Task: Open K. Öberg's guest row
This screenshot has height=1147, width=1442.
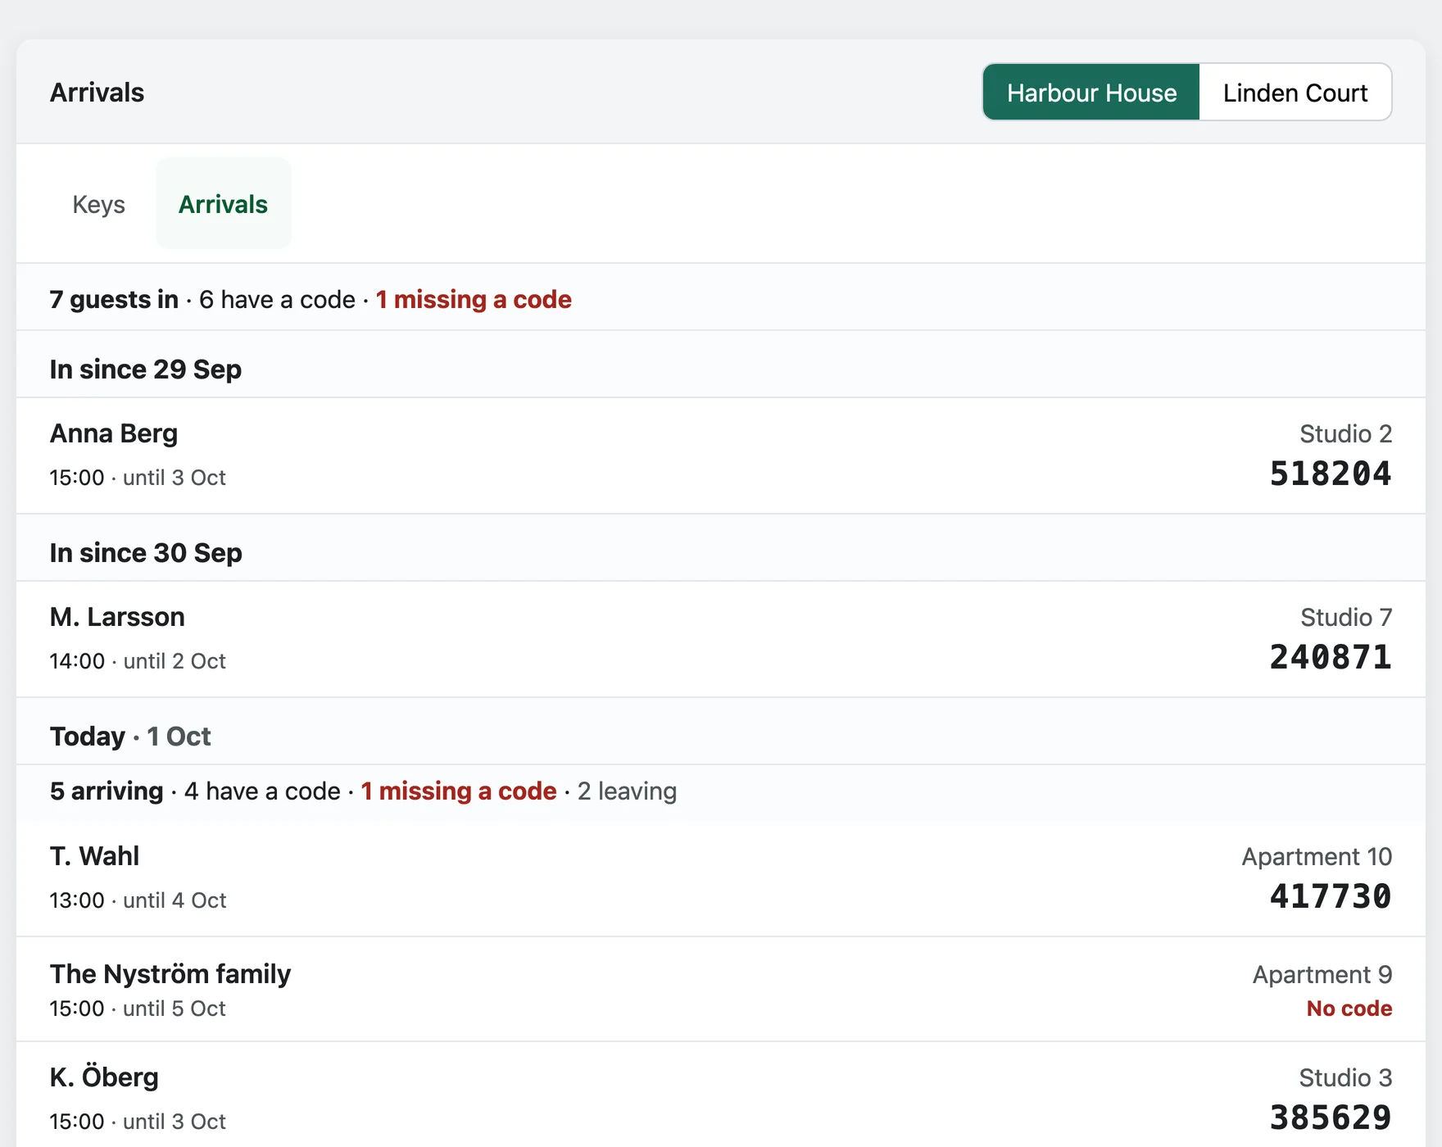Action: pyautogui.click(x=721, y=1095)
